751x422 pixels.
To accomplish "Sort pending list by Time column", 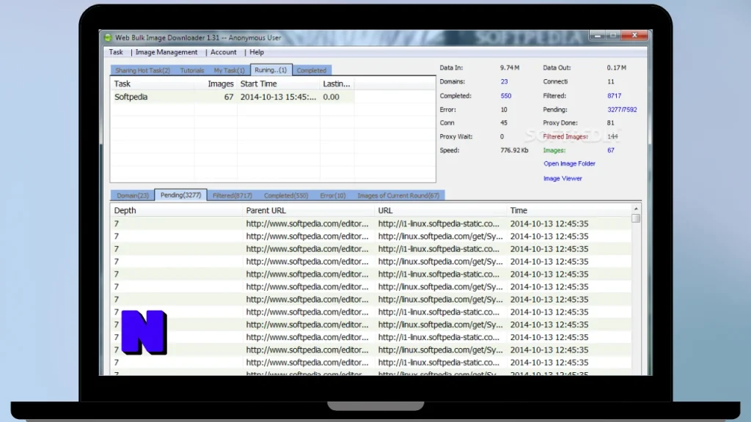I will coord(568,210).
